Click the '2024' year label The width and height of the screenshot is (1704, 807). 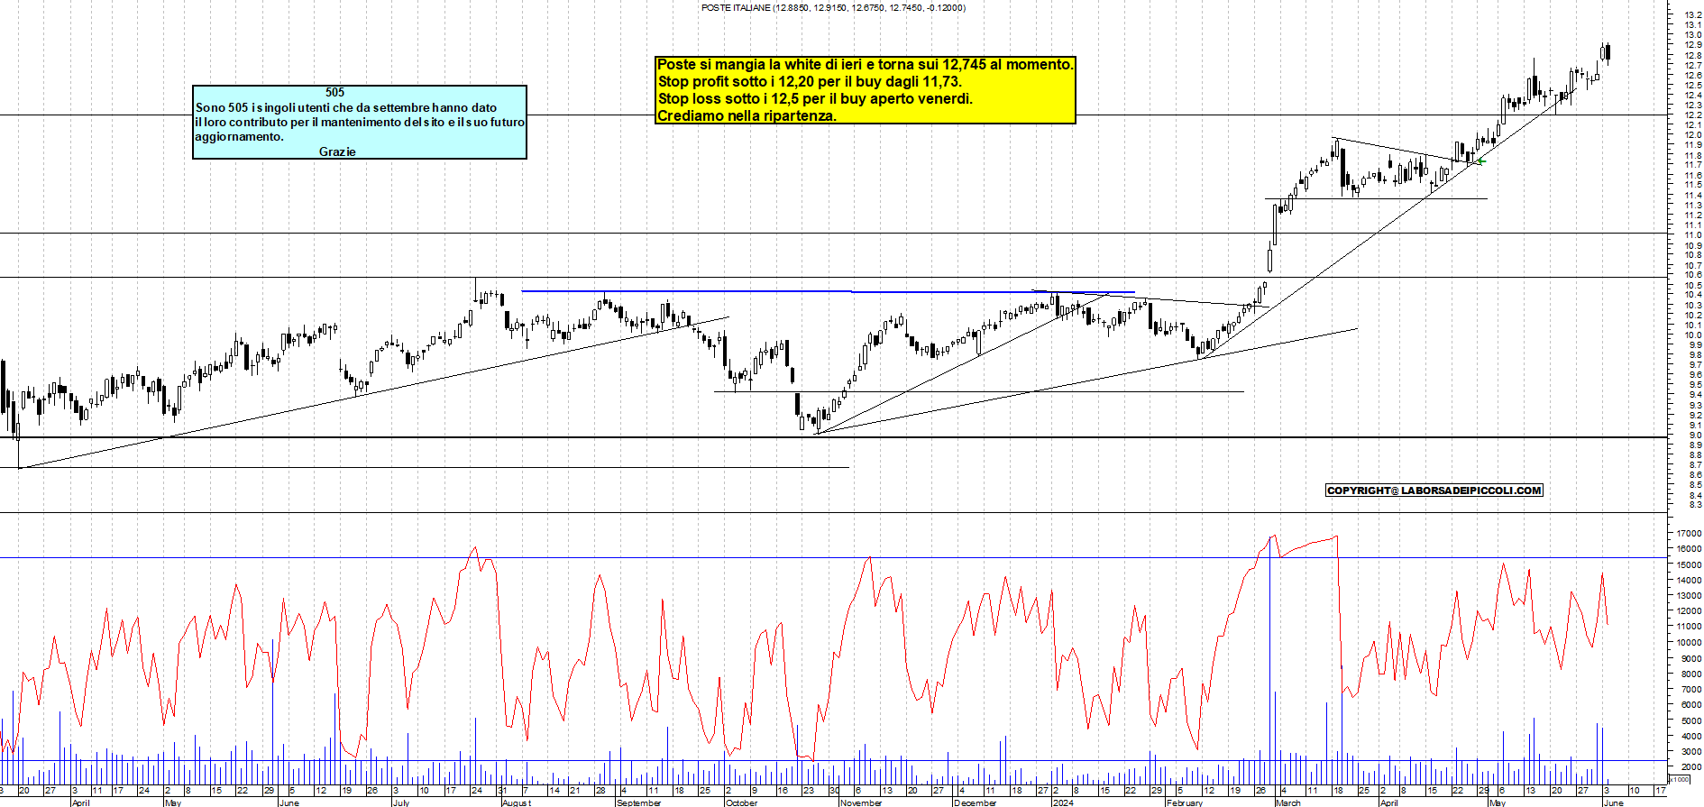click(x=1063, y=802)
